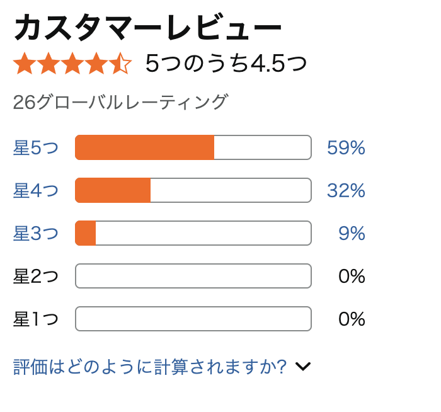
Task: Expand the 評価はどのように計算されますか chevron
Action: click(x=303, y=366)
